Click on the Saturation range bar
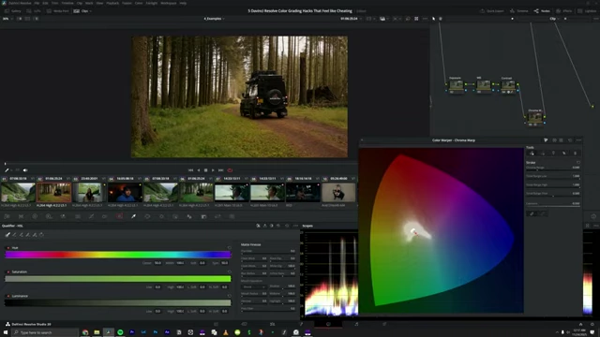This screenshot has height=337, width=600. coord(118,279)
